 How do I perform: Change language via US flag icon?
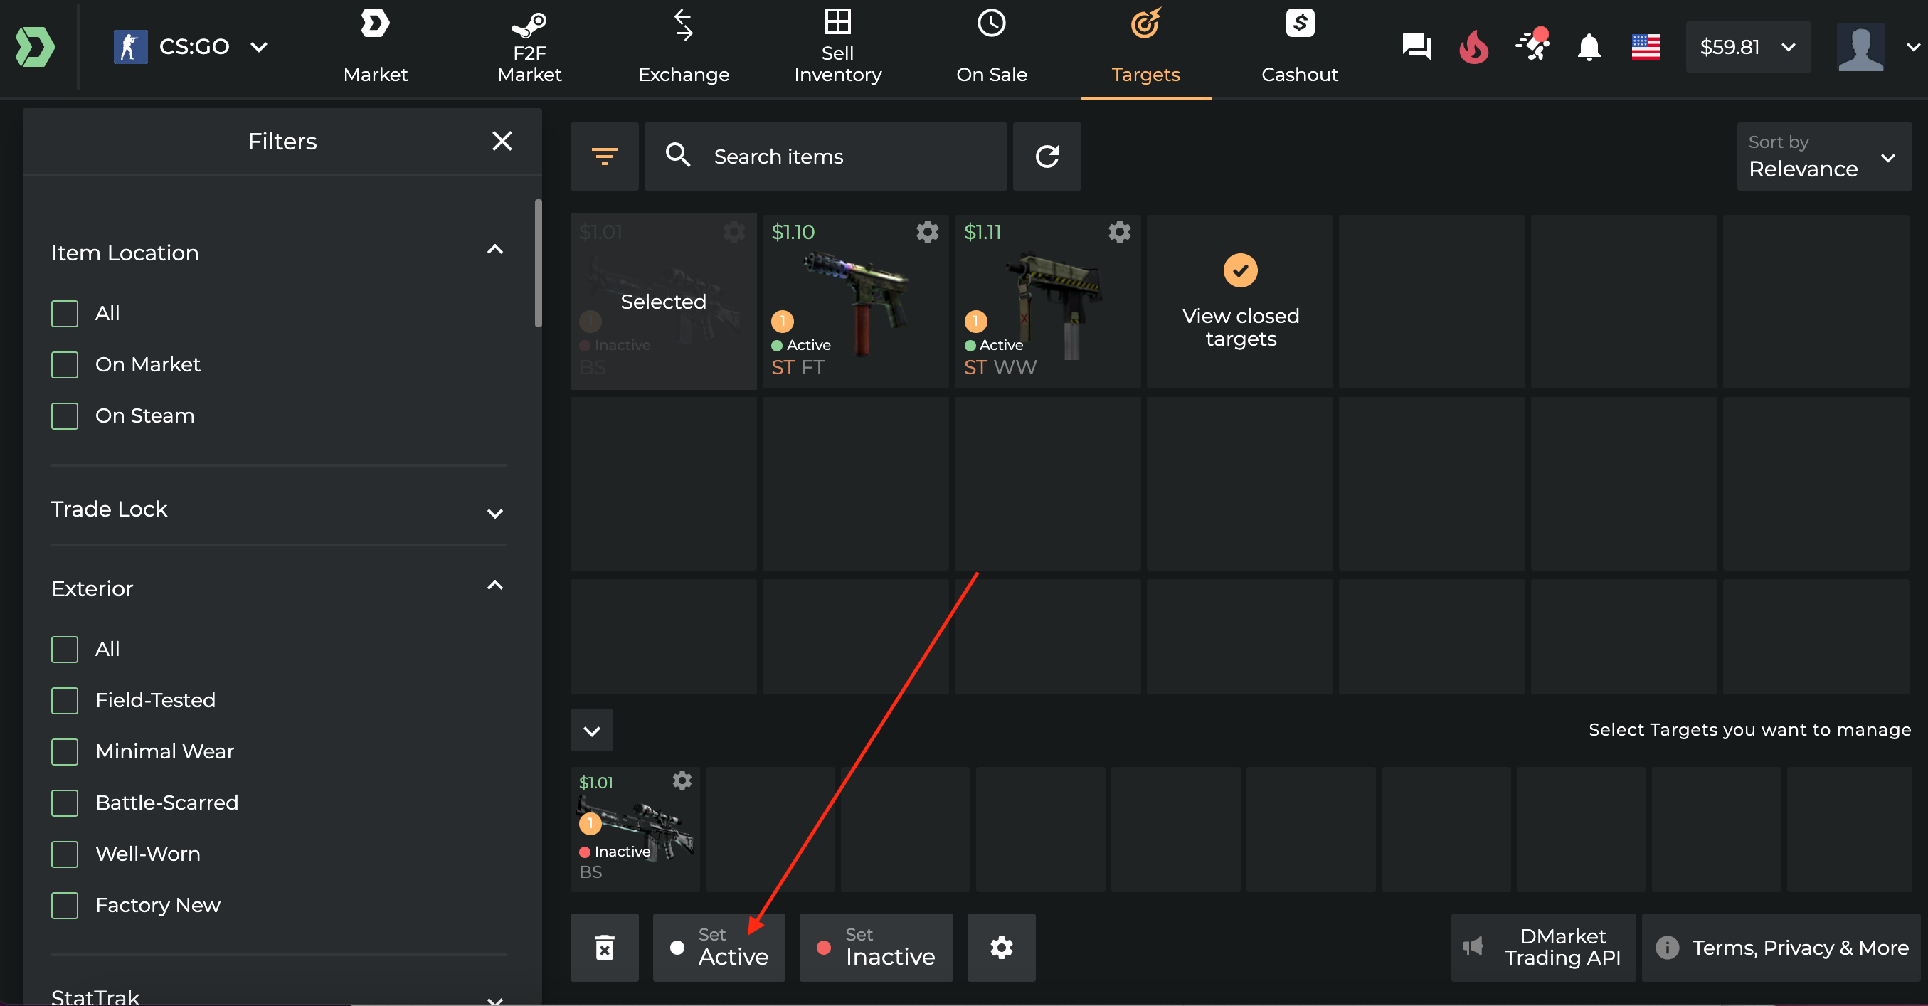tap(1646, 47)
